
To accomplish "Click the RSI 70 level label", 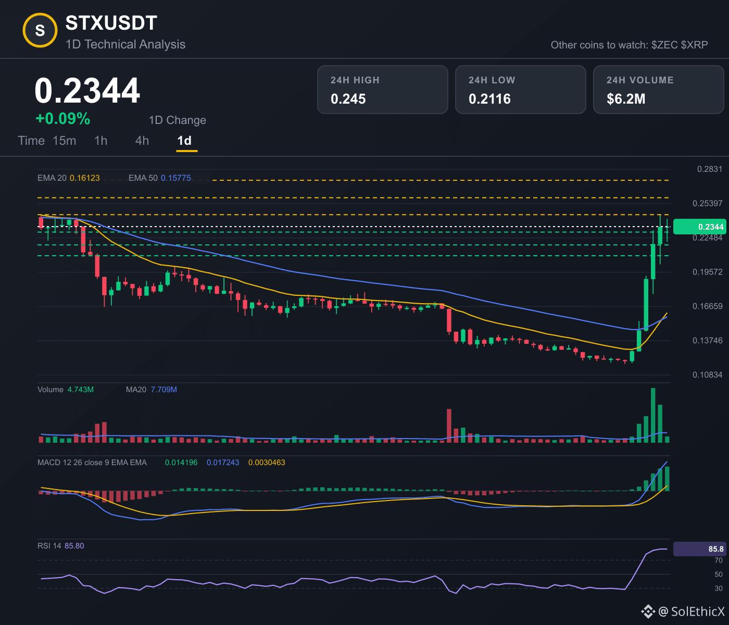I will [719, 560].
